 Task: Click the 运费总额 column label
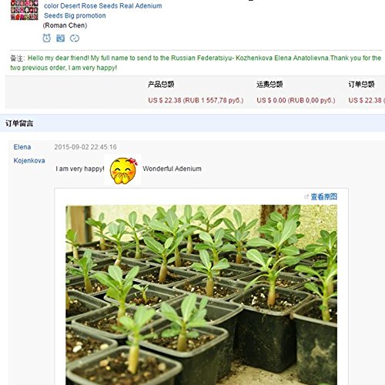pos(269,84)
